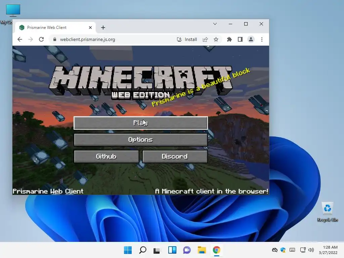Select the Recycle Bin desktop icon
The width and height of the screenshot is (344, 258).
click(x=328, y=212)
